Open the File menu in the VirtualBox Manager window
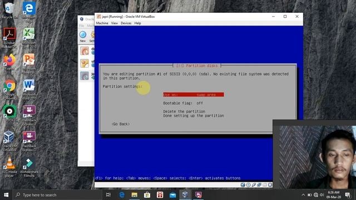 point(82,26)
